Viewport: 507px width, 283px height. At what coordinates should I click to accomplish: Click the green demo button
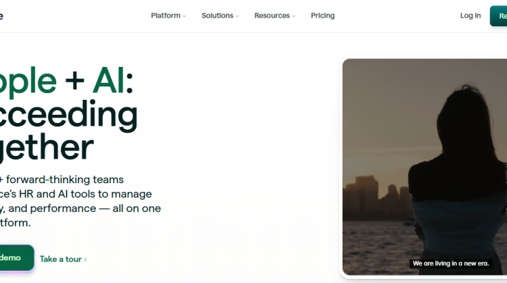(x=17, y=258)
